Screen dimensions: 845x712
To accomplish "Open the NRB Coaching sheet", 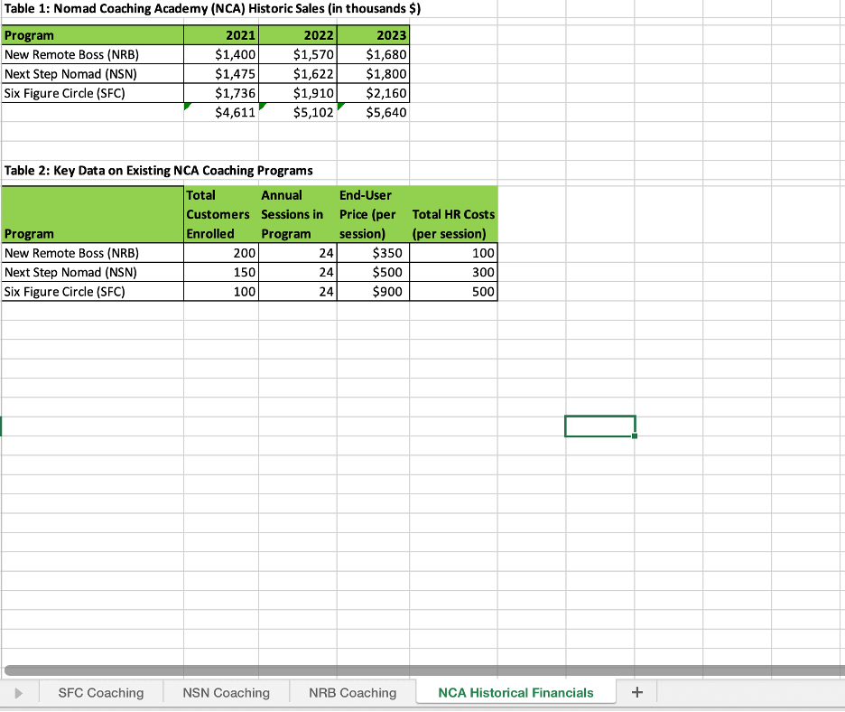I will coord(351,692).
